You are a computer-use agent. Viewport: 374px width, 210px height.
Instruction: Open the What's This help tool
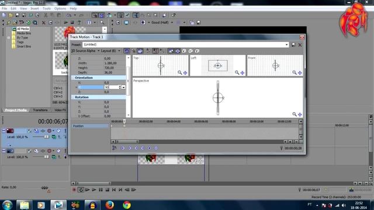(174, 15)
